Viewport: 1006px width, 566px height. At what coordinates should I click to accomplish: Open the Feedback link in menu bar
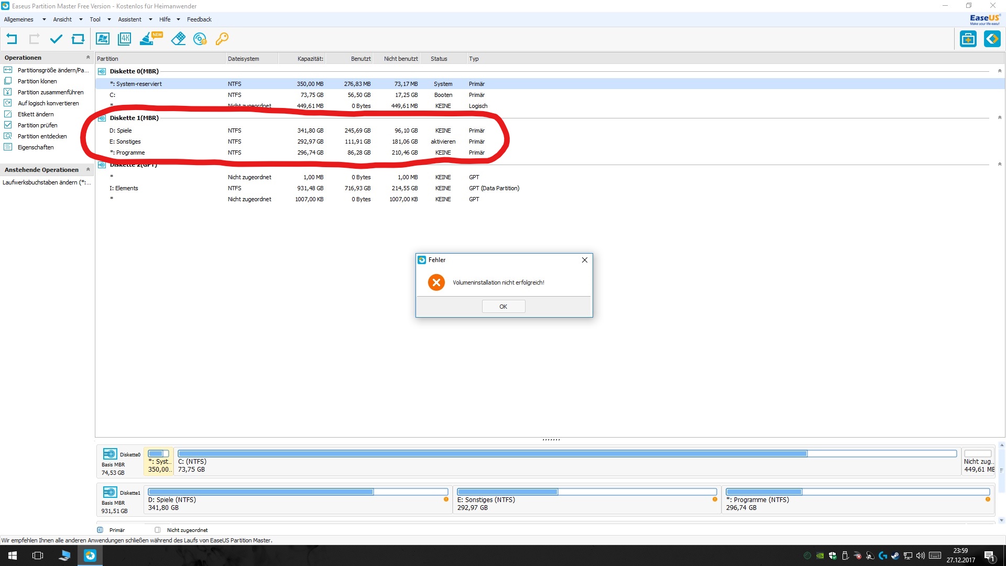click(199, 19)
